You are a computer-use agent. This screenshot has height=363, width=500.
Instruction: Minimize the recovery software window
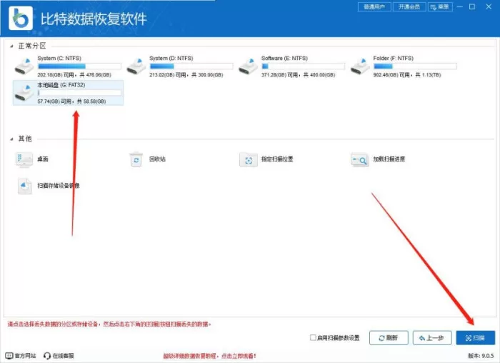pyautogui.click(x=459, y=6)
